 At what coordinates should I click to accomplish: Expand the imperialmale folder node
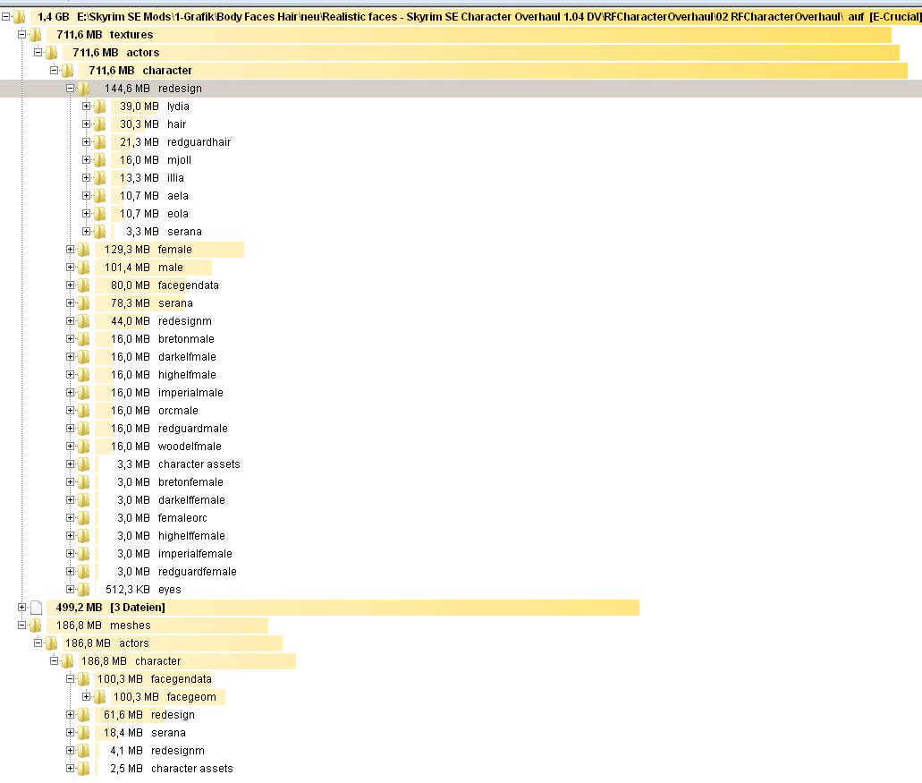(71, 393)
